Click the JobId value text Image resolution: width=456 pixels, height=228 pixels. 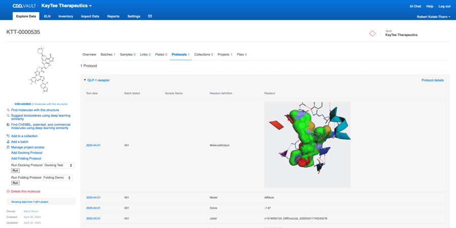[296, 218]
